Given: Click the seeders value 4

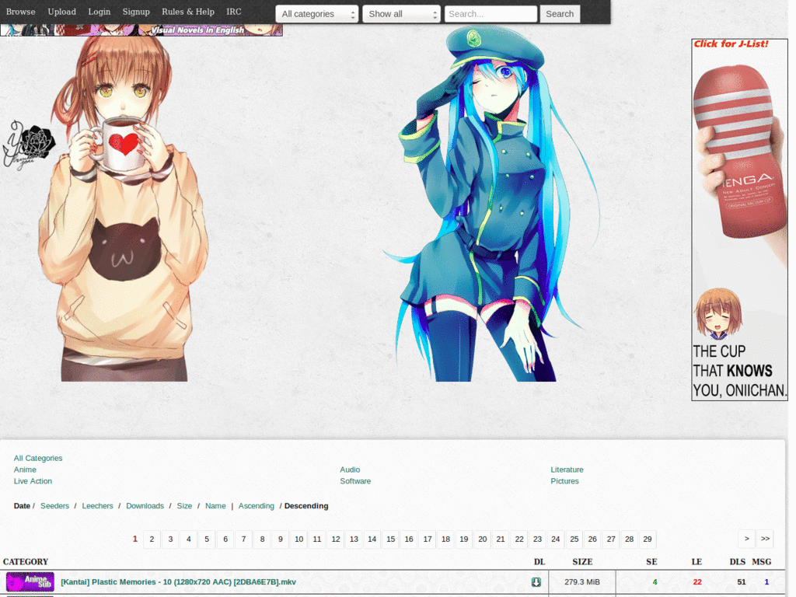Looking at the screenshot, I should 655,581.
